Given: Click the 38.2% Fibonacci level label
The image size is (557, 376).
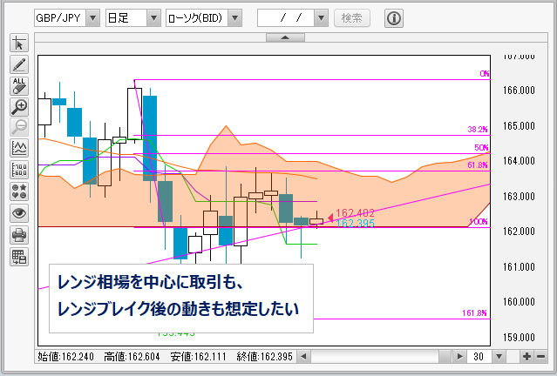Looking at the screenshot, I should coord(478,130).
